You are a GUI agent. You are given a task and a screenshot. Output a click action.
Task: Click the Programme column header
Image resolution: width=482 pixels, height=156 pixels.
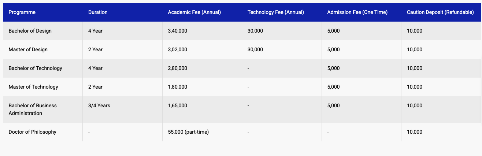22,12
